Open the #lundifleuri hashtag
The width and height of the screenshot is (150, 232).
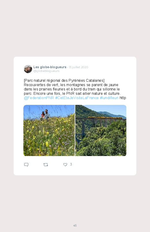pos(109,98)
